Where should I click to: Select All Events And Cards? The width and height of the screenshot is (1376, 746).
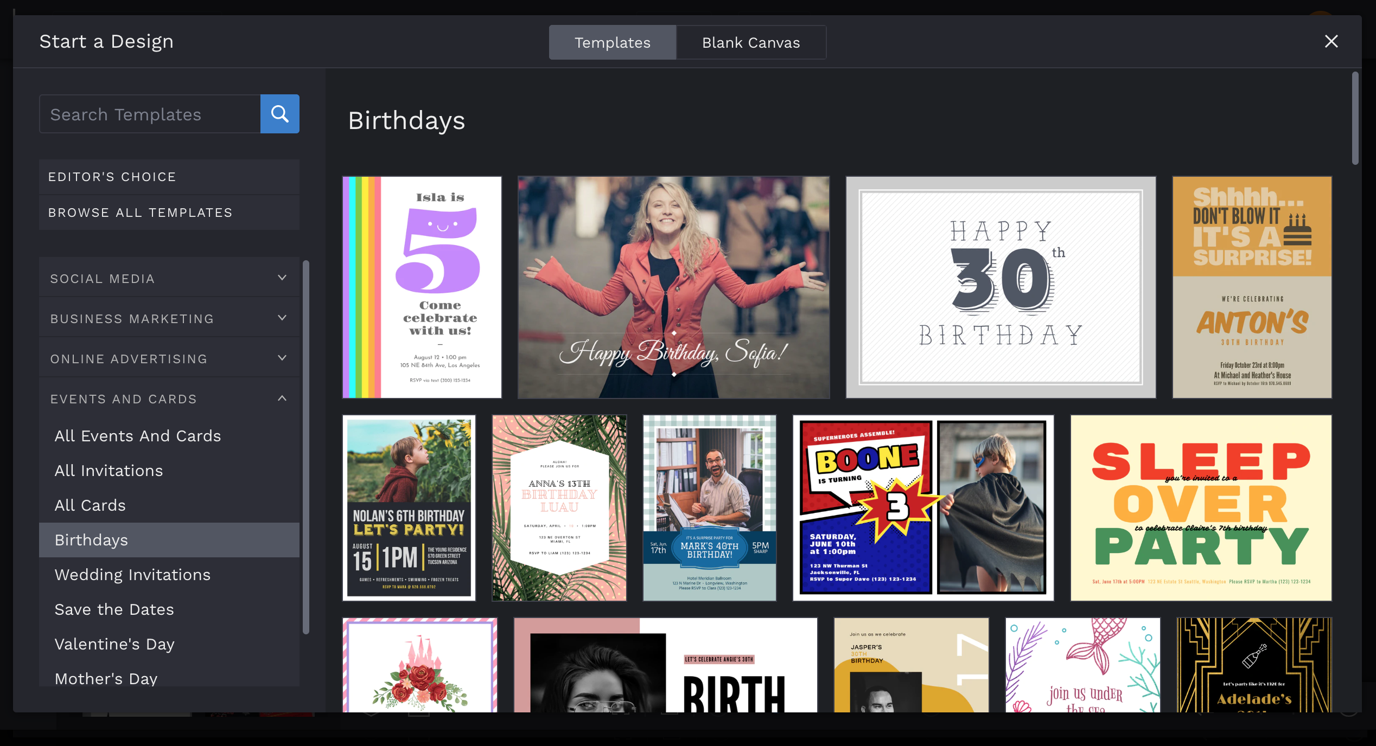click(x=169, y=436)
